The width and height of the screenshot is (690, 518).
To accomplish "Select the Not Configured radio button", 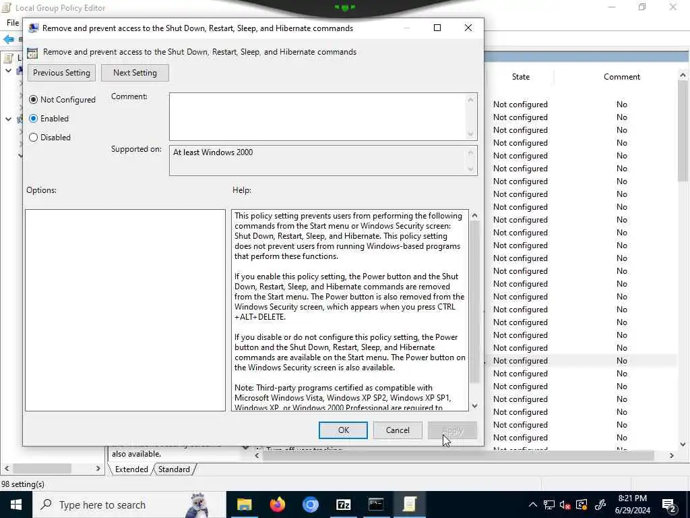I will [34, 100].
